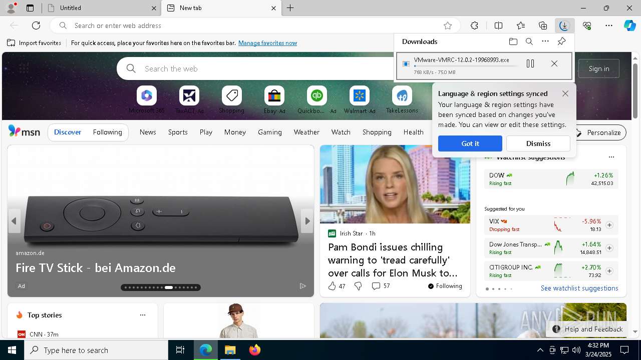Image resolution: width=641 pixels, height=360 pixels.
Task: Toggle split screen icon
Action: pos(498,25)
